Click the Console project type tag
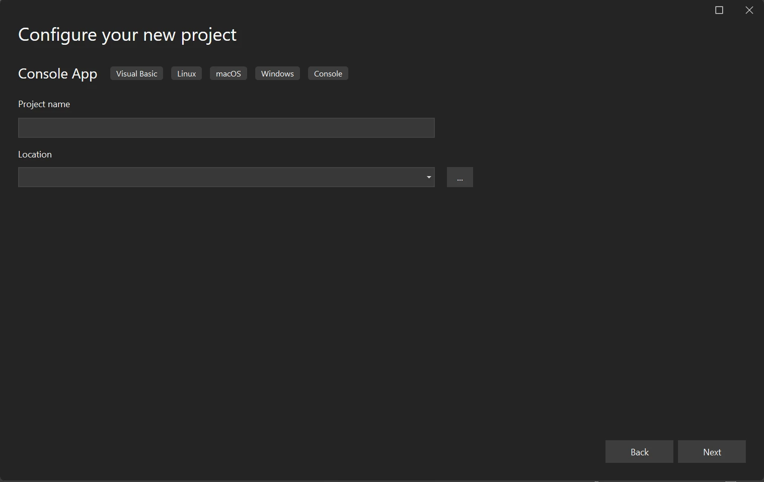Viewport: 764px width, 482px height. [x=328, y=73]
